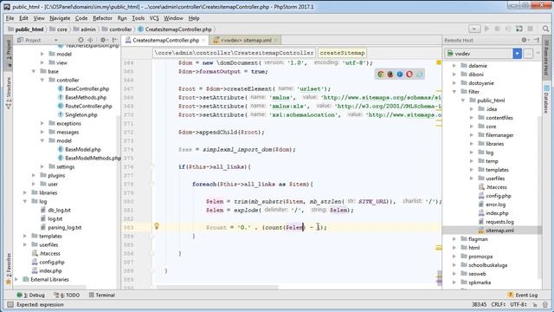This screenshot has height=312, width=554.
Task: Click the editor horizontal scrollbar
Action: (217, 287)
